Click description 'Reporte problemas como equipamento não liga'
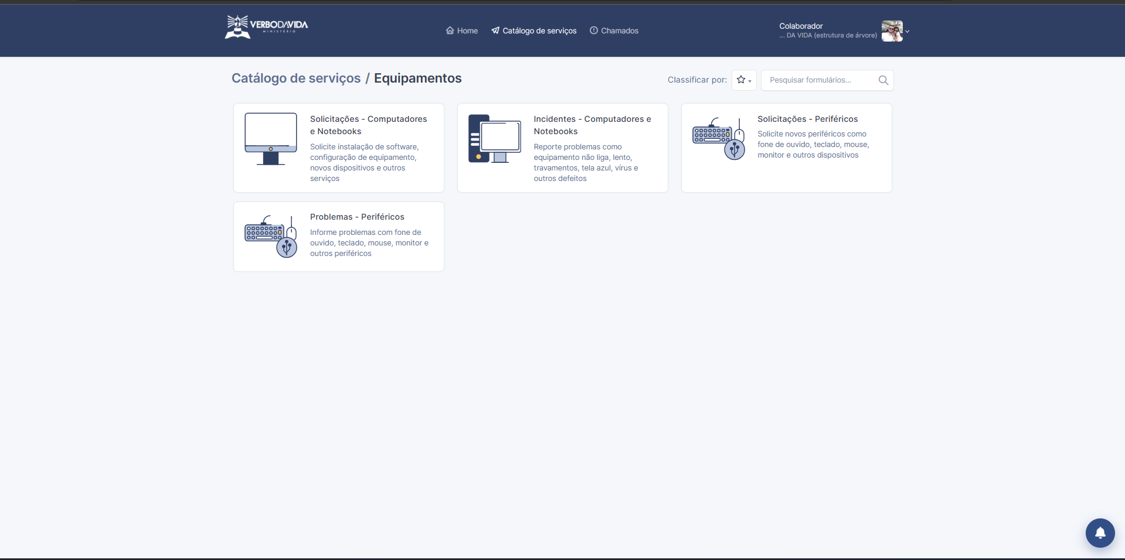Viewport: 1125px width, 560px height. (x=586, y=163)
